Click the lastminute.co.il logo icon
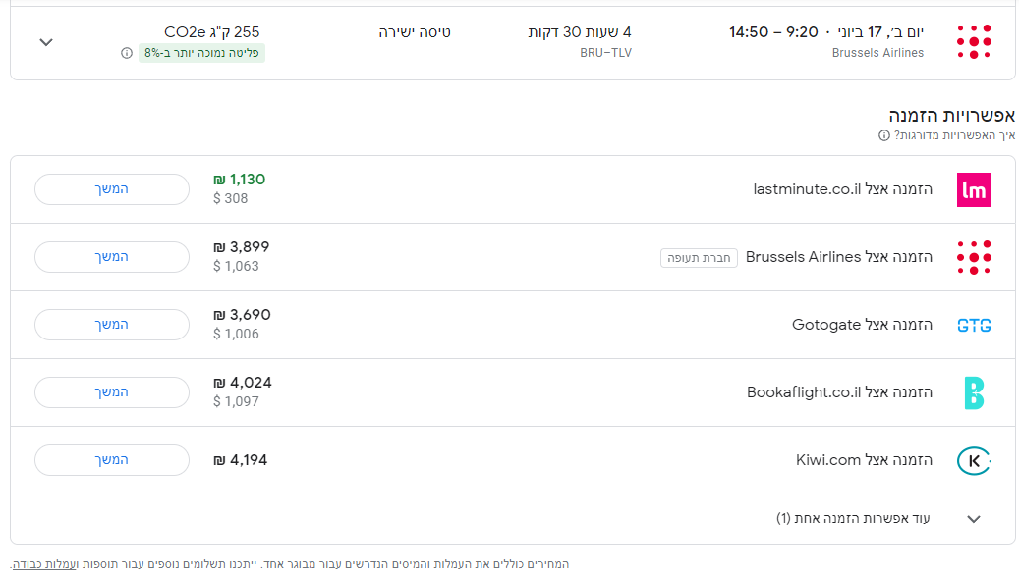 973,189
